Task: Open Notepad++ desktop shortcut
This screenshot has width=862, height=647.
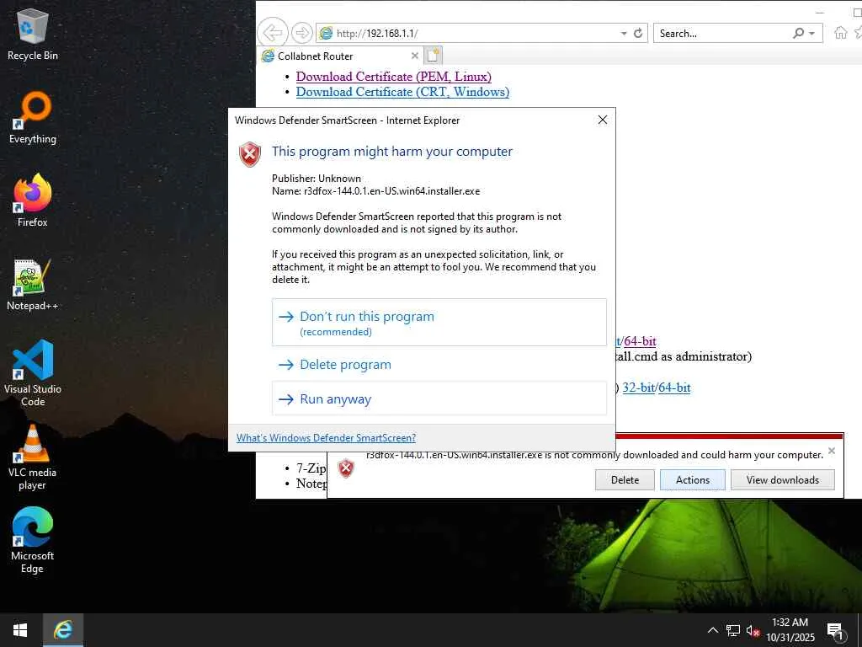Action: 33,285
